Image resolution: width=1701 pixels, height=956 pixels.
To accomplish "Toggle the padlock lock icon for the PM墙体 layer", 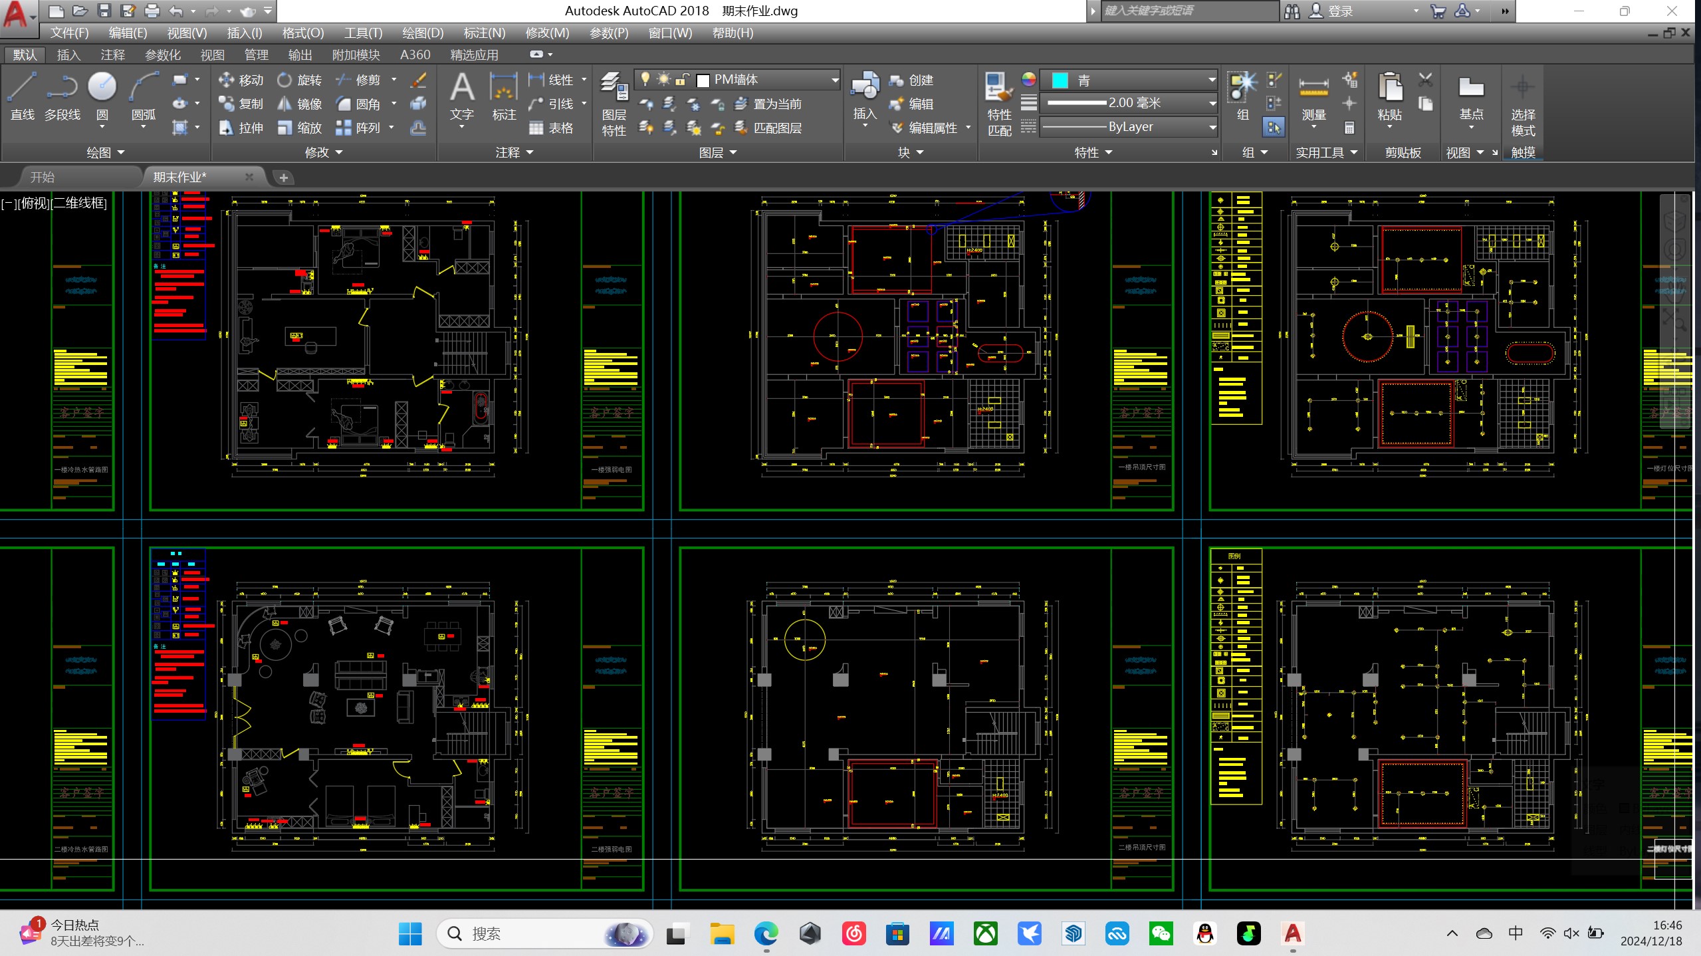I will tap(681, 80).
